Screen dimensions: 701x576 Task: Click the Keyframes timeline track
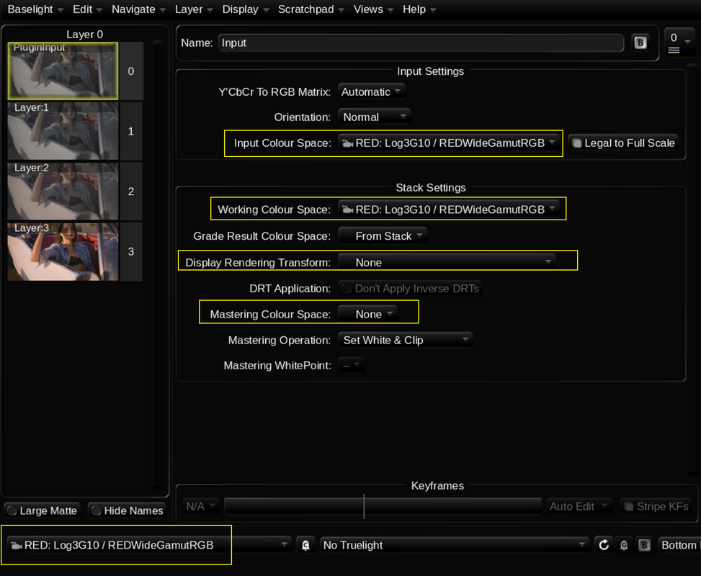tap(383, 506)
